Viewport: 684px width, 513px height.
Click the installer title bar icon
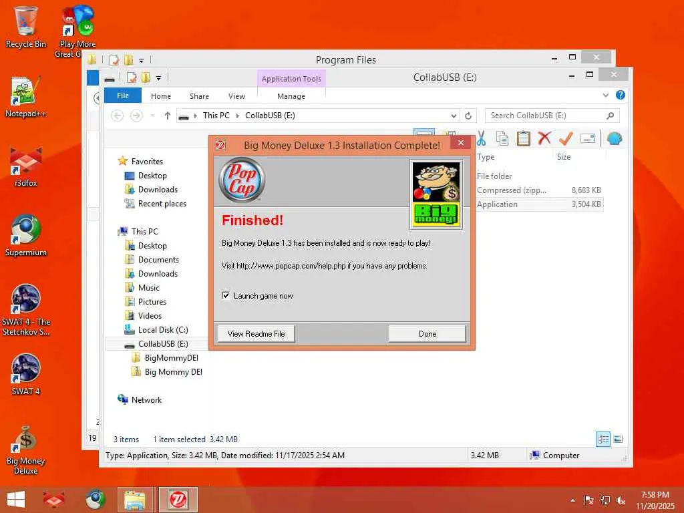[220, 145]
